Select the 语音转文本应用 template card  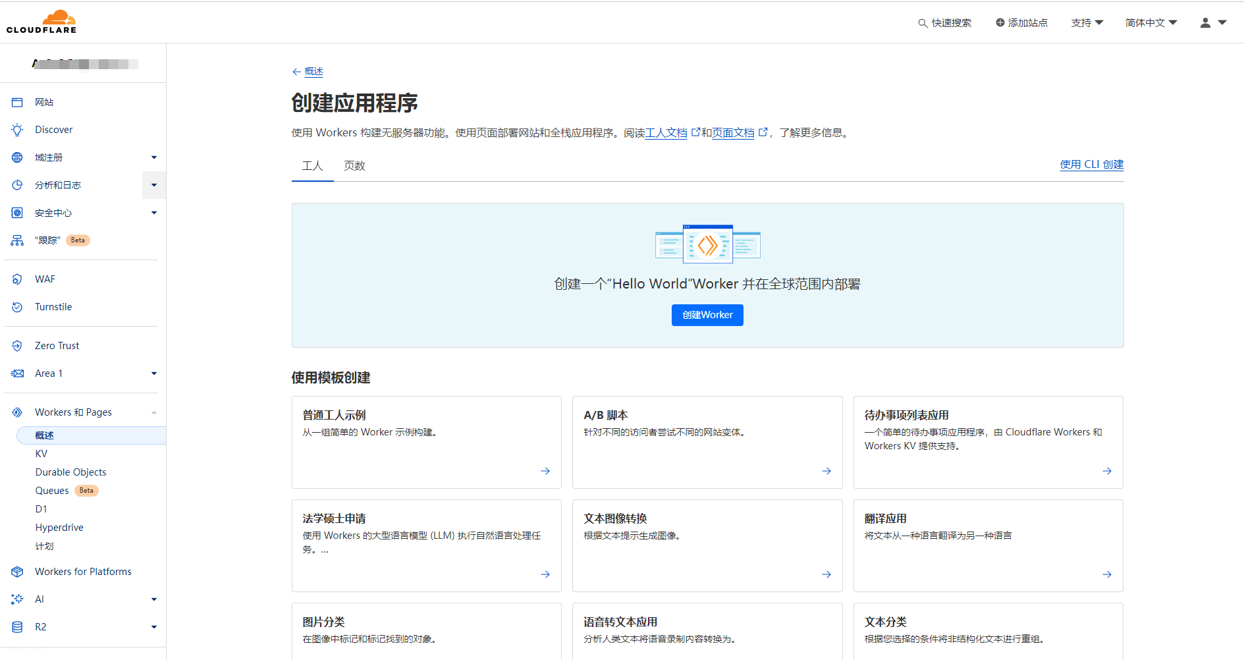pyautogui.click(x=707, y=631)
